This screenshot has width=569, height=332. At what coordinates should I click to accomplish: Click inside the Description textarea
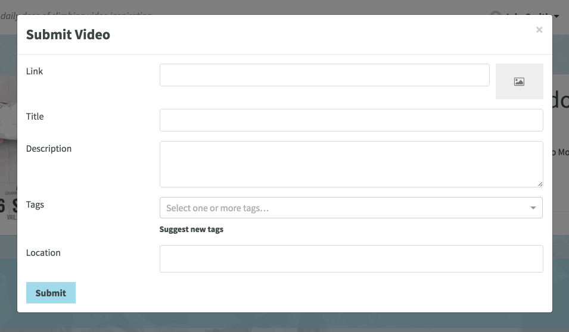[352, 164]
